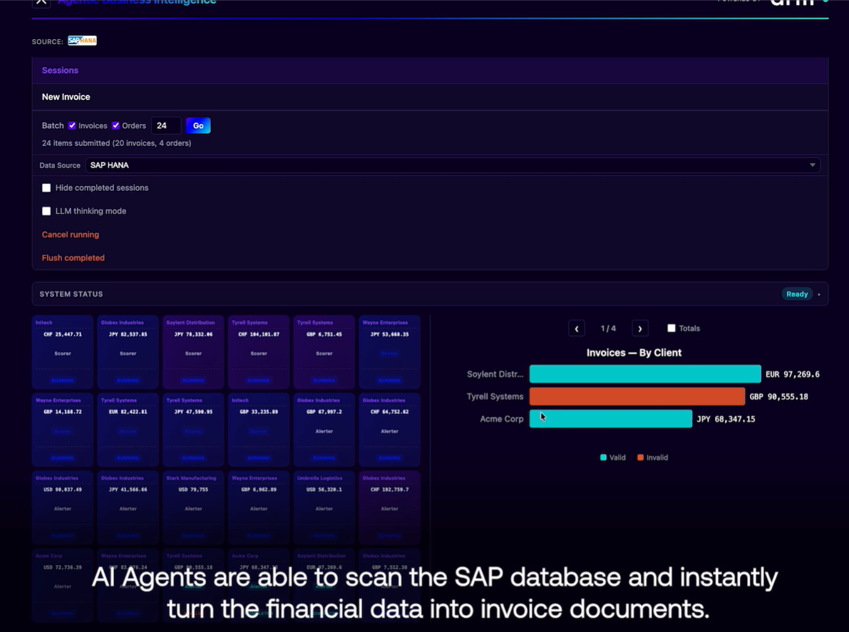849x632 pixels.
Task: Click the SAP HANA source logo
Action: pos(82,41)
